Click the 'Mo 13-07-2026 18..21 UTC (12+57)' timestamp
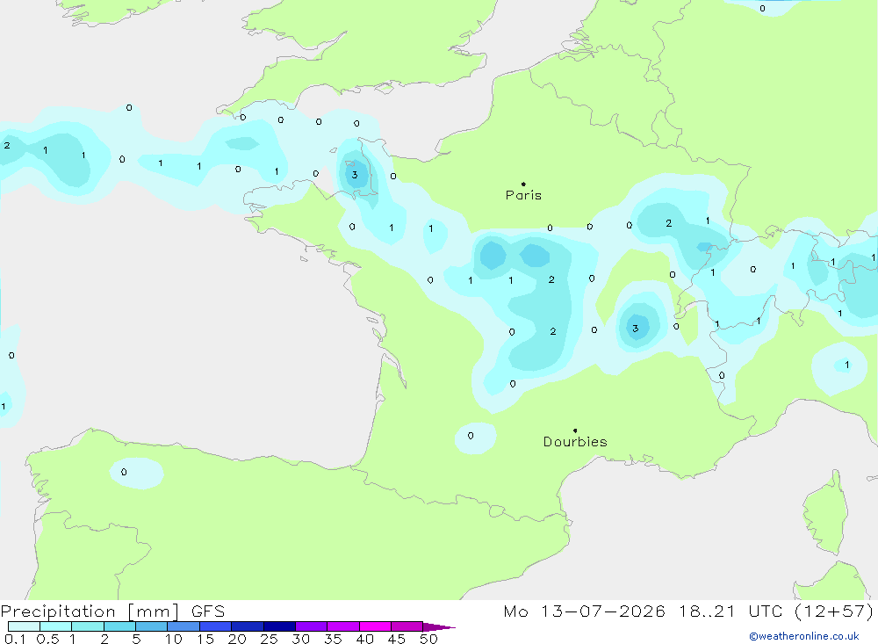 click(x=688, y=611)
